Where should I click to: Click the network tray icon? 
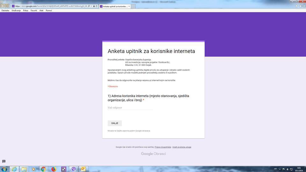[x=291, y=169]
